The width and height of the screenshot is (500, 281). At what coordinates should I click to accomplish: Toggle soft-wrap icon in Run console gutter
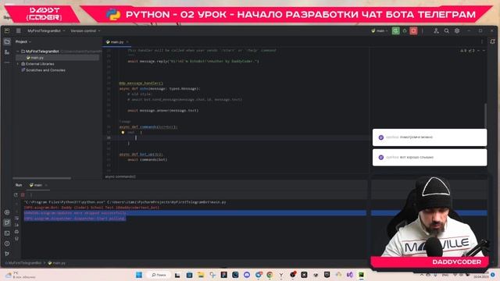click(16, 218)
